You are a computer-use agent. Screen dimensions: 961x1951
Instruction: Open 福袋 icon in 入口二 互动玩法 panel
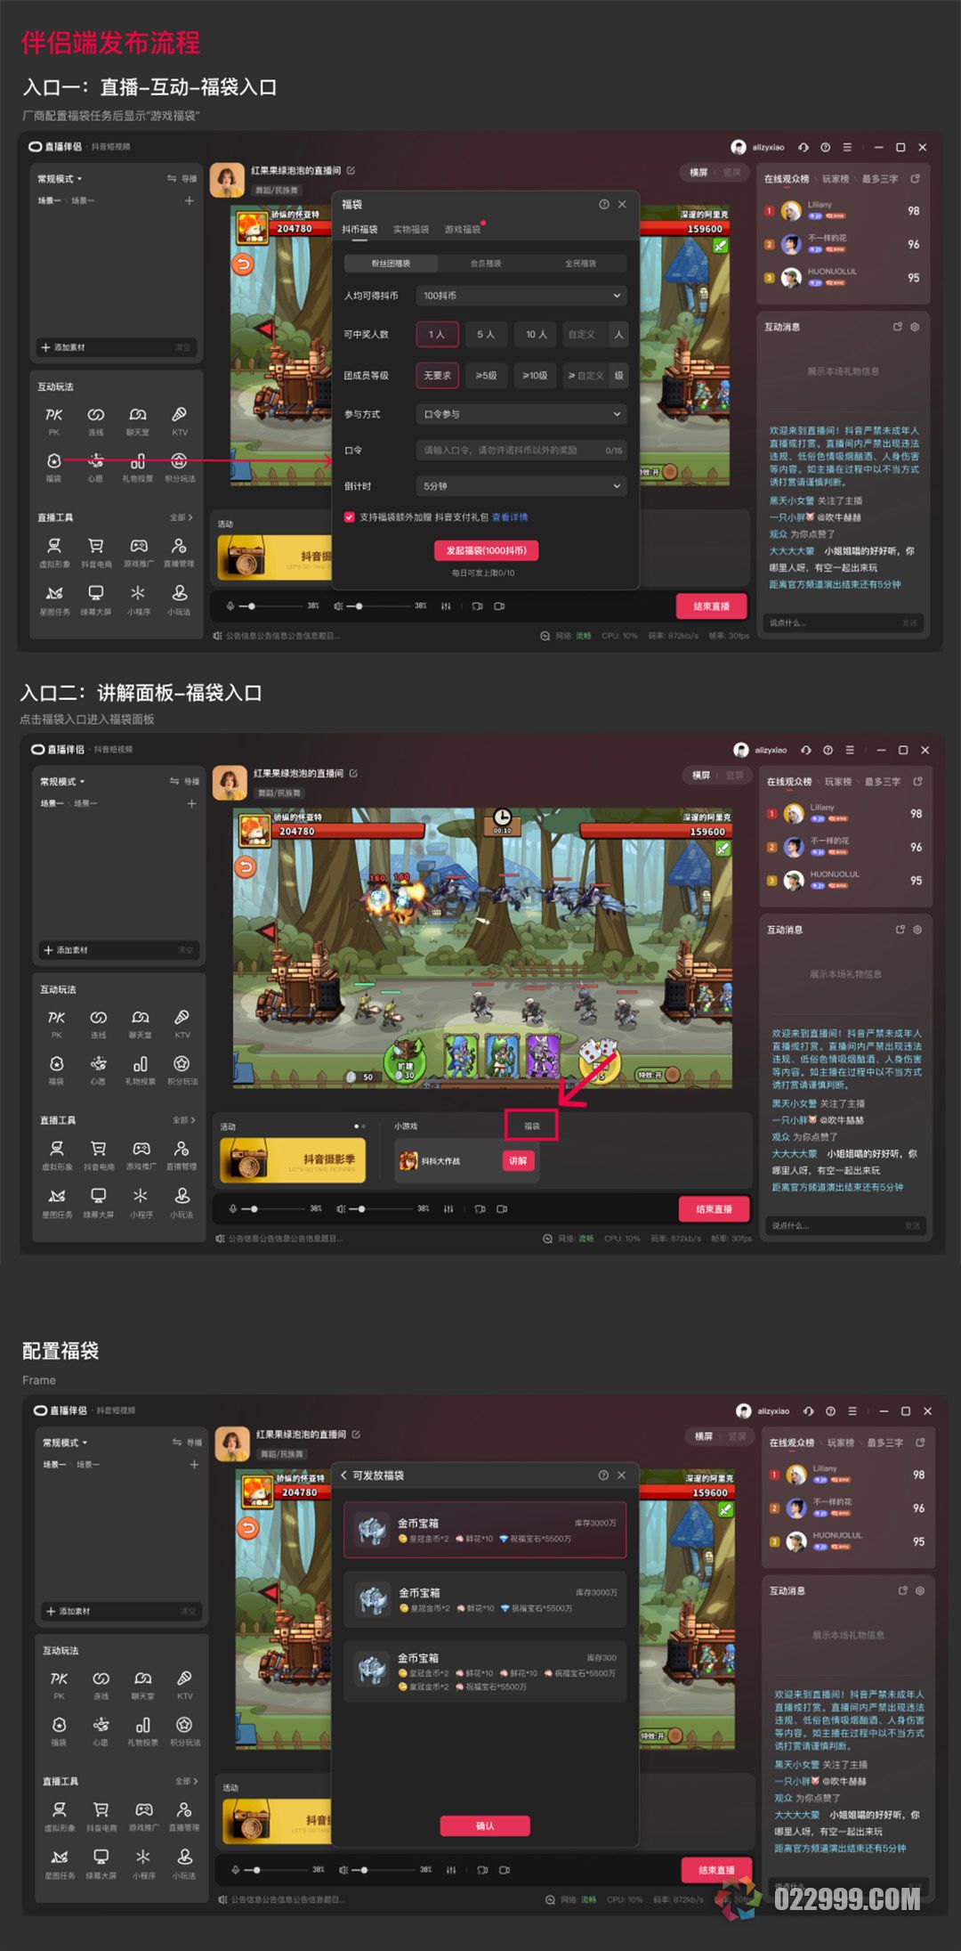click(x=56, y=1064)
